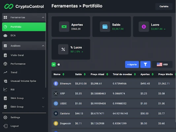
Task: Sort table by Saldo column arrows
Action: [x=85, y=74]
